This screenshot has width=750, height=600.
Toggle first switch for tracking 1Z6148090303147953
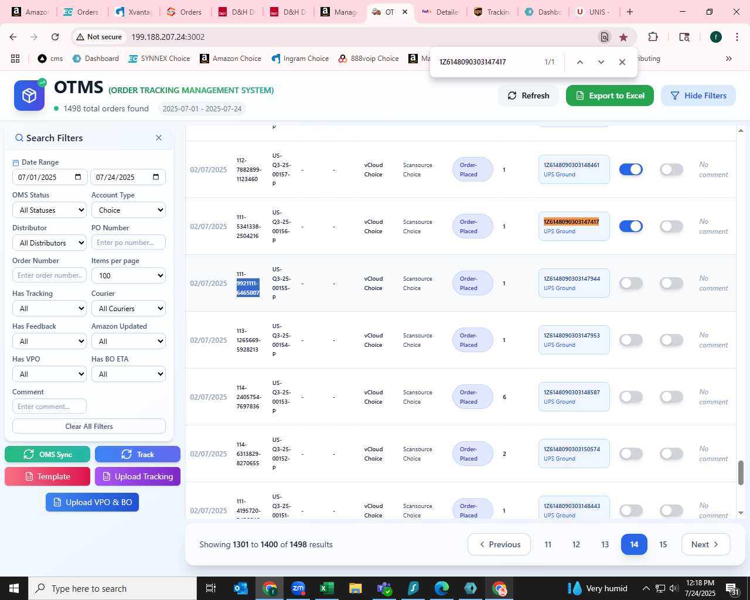pyautogui.click(x=631, y=340)
